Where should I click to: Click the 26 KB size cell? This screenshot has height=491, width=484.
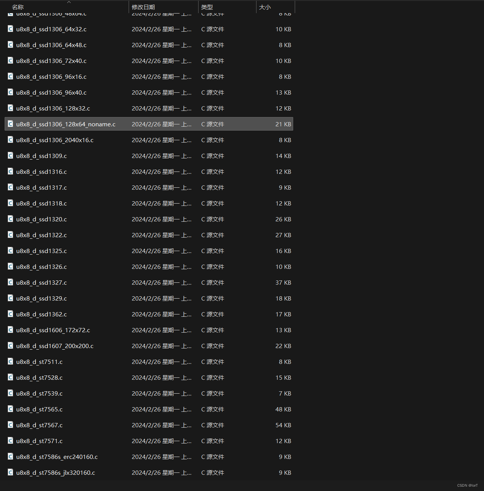coord(283,219)
